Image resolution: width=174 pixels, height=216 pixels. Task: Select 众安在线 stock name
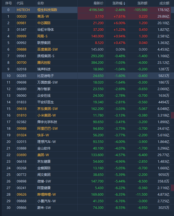[x=44, y=96]
